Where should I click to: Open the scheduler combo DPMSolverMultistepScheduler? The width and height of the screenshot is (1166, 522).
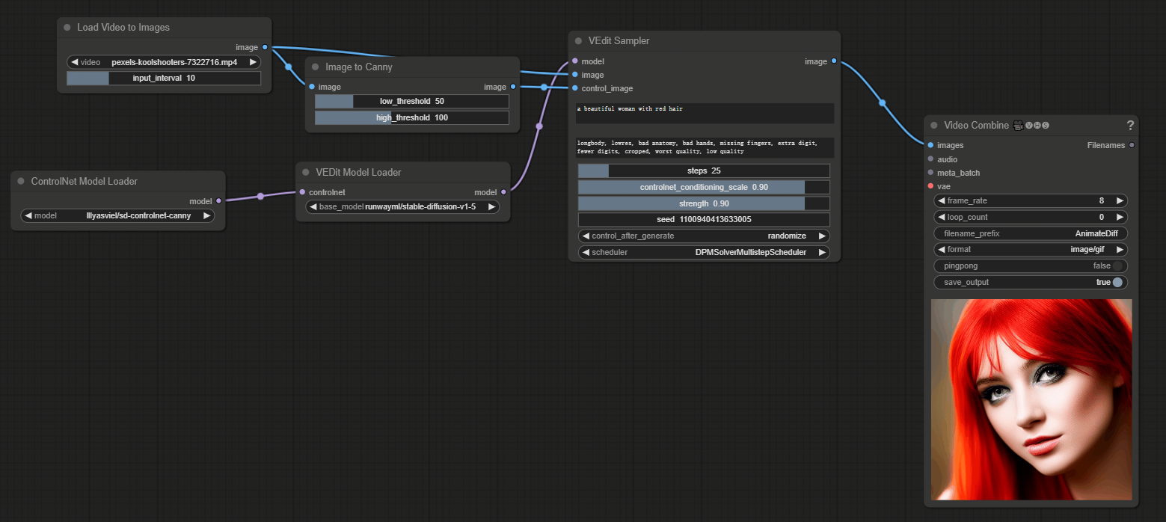[x=704, y=252]
